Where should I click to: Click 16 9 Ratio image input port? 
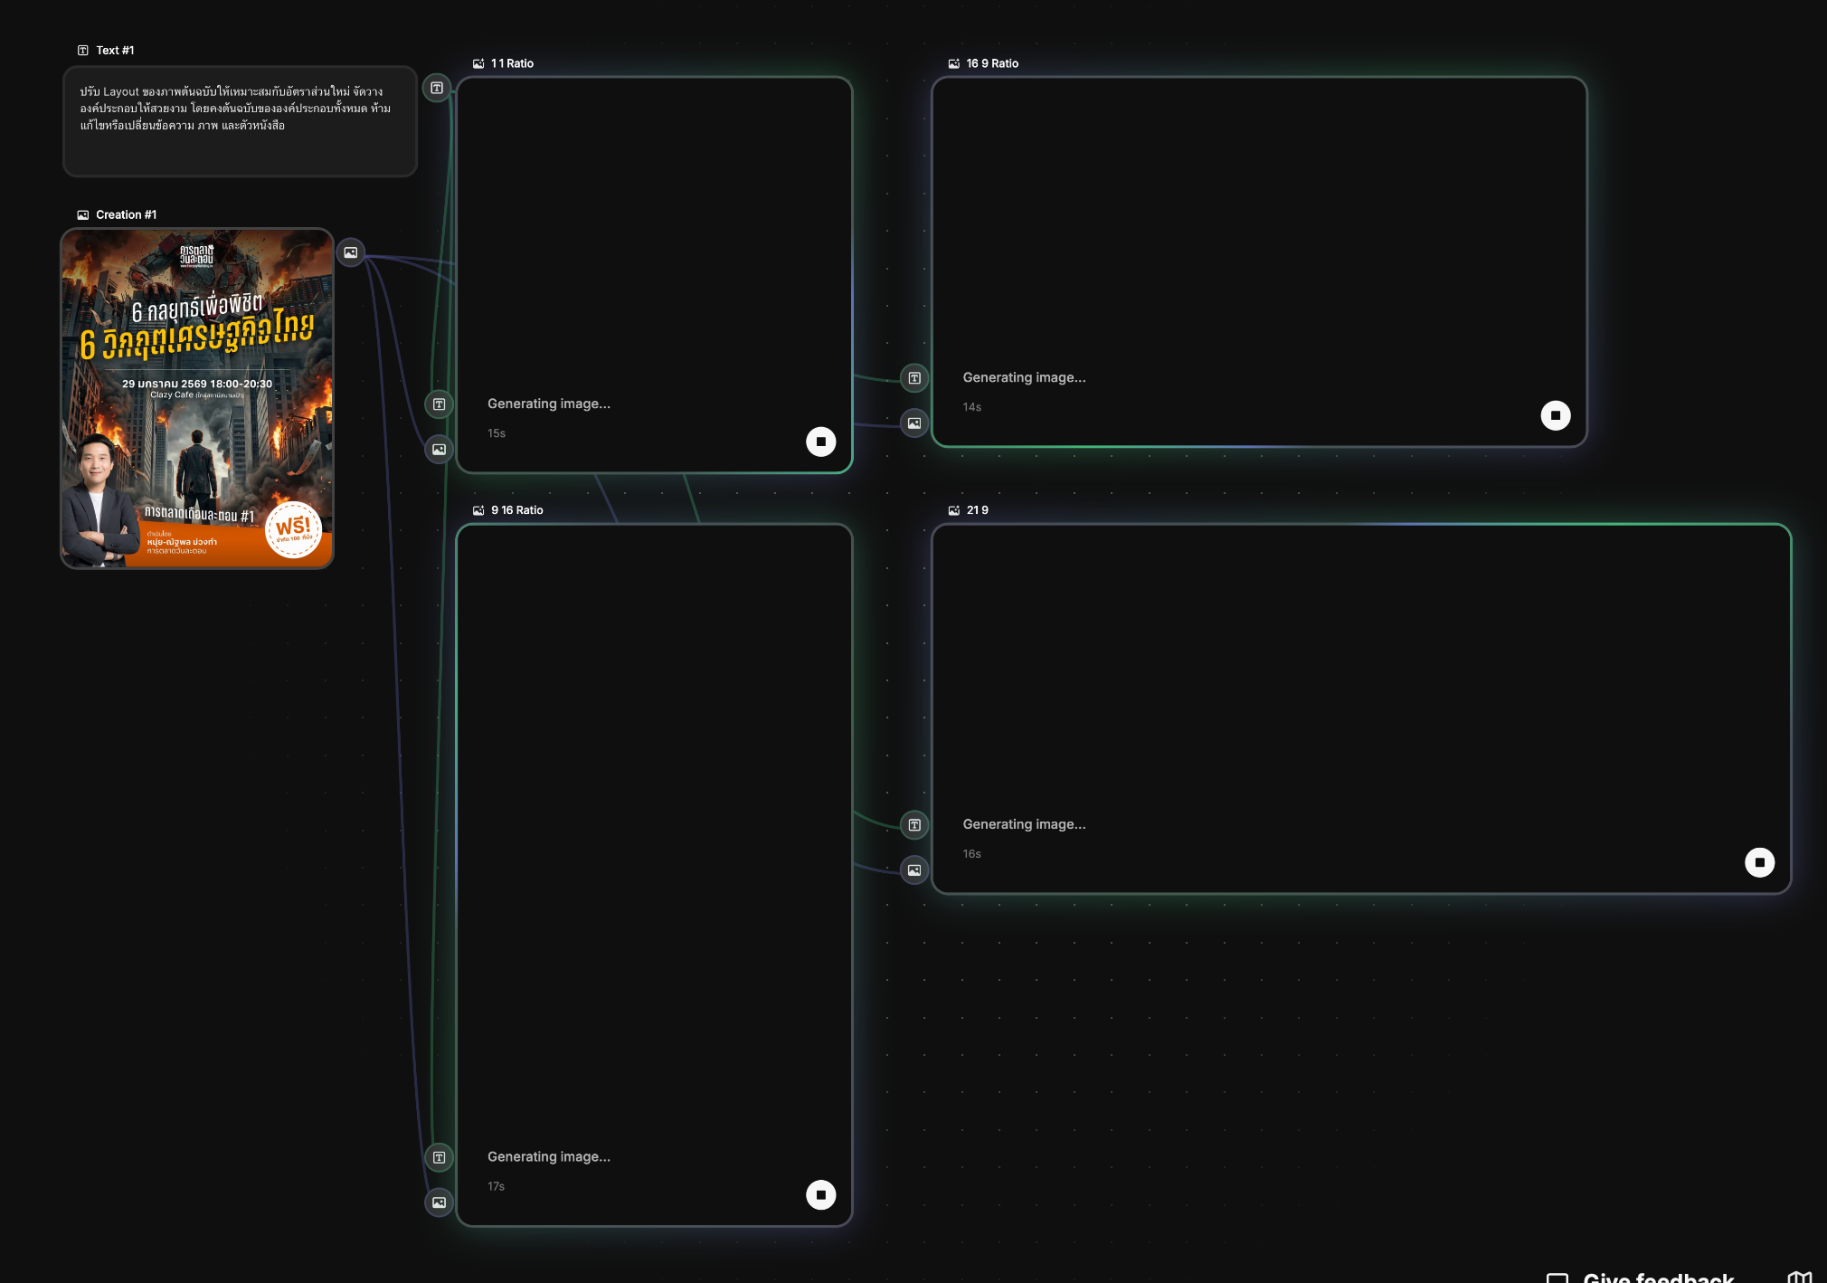pos(914,423)
